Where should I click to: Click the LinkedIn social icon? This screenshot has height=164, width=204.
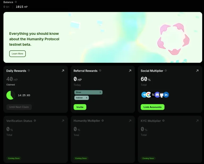point(166,95)
